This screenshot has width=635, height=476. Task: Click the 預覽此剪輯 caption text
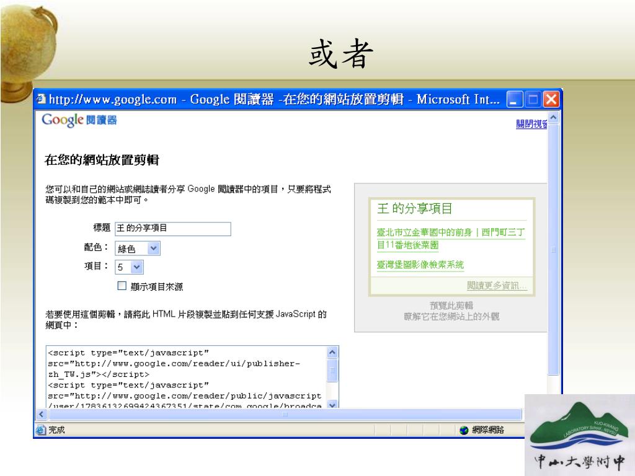(x=451, y=305)
